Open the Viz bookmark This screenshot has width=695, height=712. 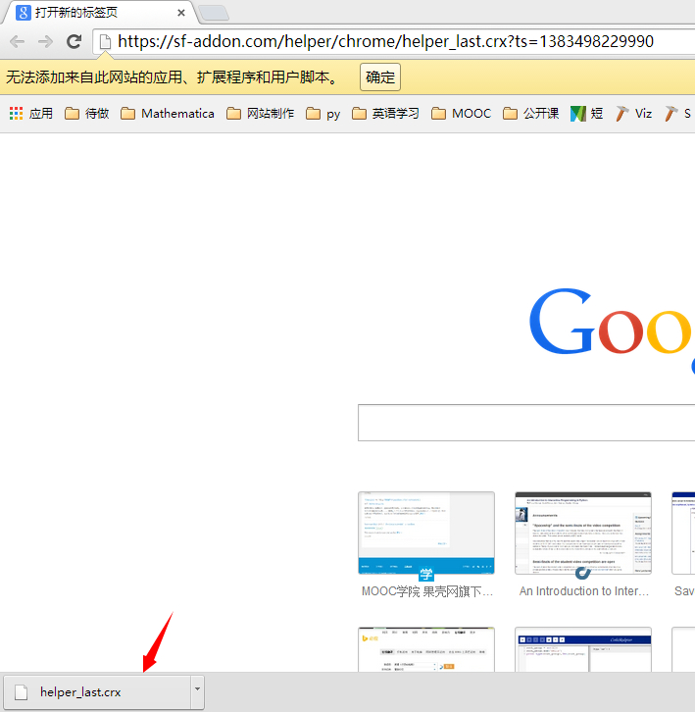[x=633, y=114]
